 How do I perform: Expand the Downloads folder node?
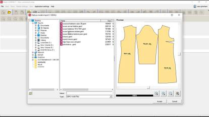pyautogui.click(x=36, y=25)
